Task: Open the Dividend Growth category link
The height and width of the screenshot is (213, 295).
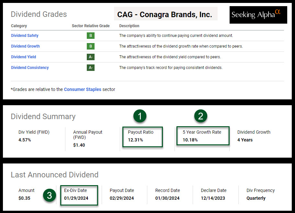Action: pos(25,46)
